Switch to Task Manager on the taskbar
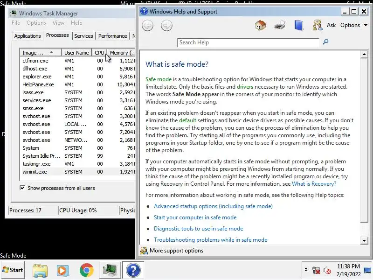This screenshot has width=373, height=280. point(110,270)
